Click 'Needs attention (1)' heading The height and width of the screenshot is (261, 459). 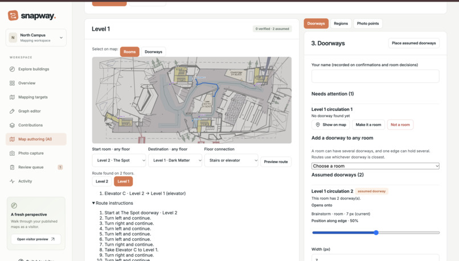[x=333, y=94]
